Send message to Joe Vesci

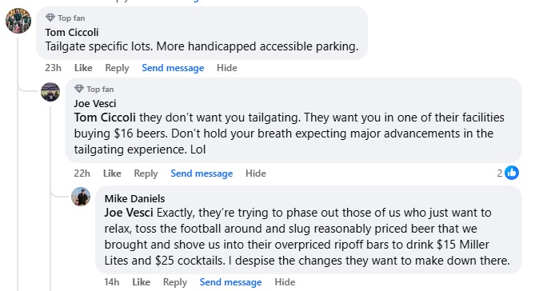pos(202,173)
